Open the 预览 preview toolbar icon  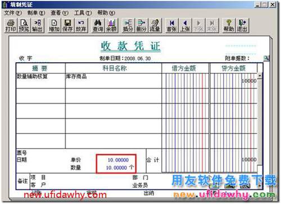(x=24, y=25)
